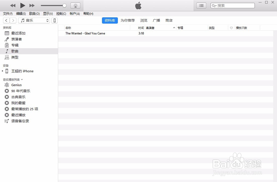The image size is (277, 182).
Task: Collapse the 音乐播放列表 section
Action: point(22,80)
